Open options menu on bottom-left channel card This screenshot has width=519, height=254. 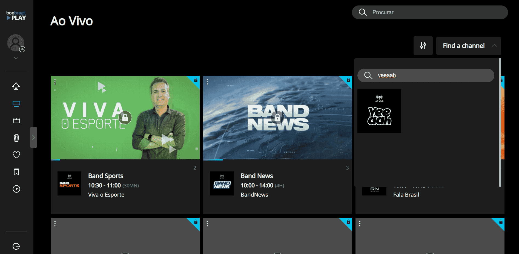[x=55, y=224]
